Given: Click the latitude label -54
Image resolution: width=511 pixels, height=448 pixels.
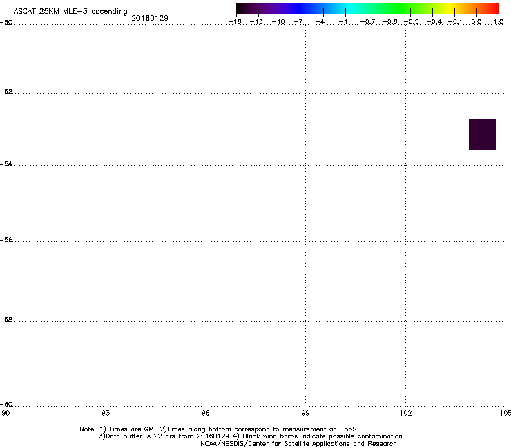Looking at the screenshot, I should click(6, 163).
